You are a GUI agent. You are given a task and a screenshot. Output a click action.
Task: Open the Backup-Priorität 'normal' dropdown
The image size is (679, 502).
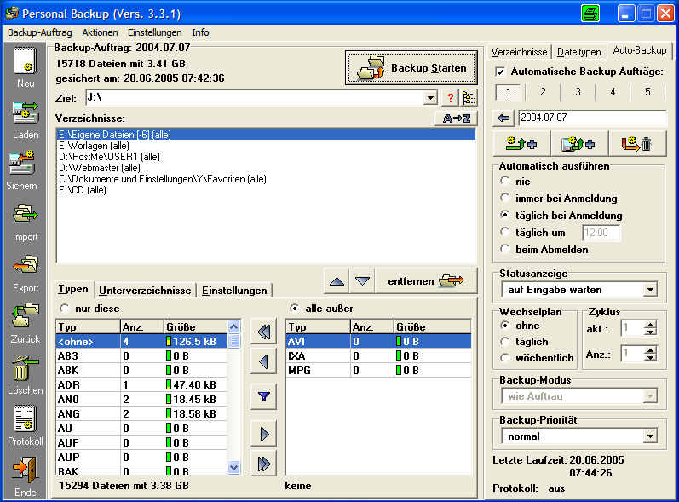[x=650, y=436]
